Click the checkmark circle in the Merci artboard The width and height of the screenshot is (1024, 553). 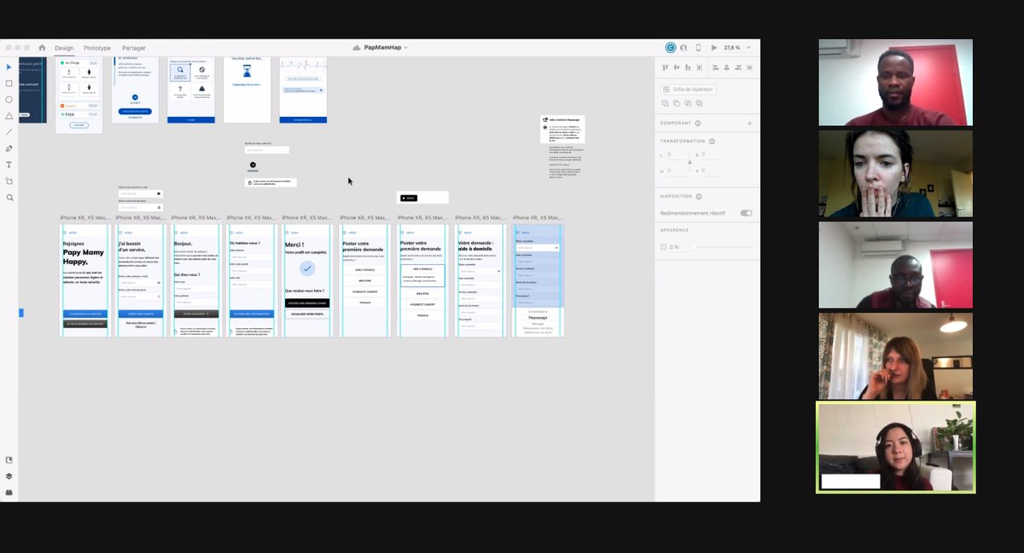click(307, 268)
